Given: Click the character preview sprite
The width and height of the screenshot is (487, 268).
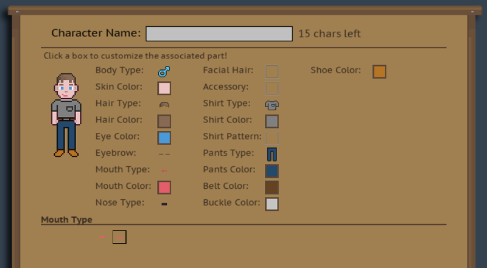Looking at the screenshot, I should click(66, 115).
